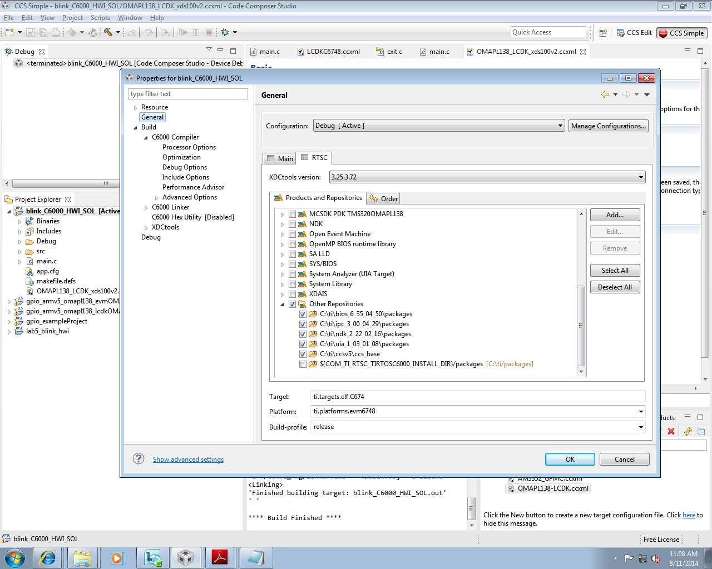Viewport: 712px width, 569px height.
Task: Open the Scripts menu
Action: pyautogui.click(x=100, y=18)
